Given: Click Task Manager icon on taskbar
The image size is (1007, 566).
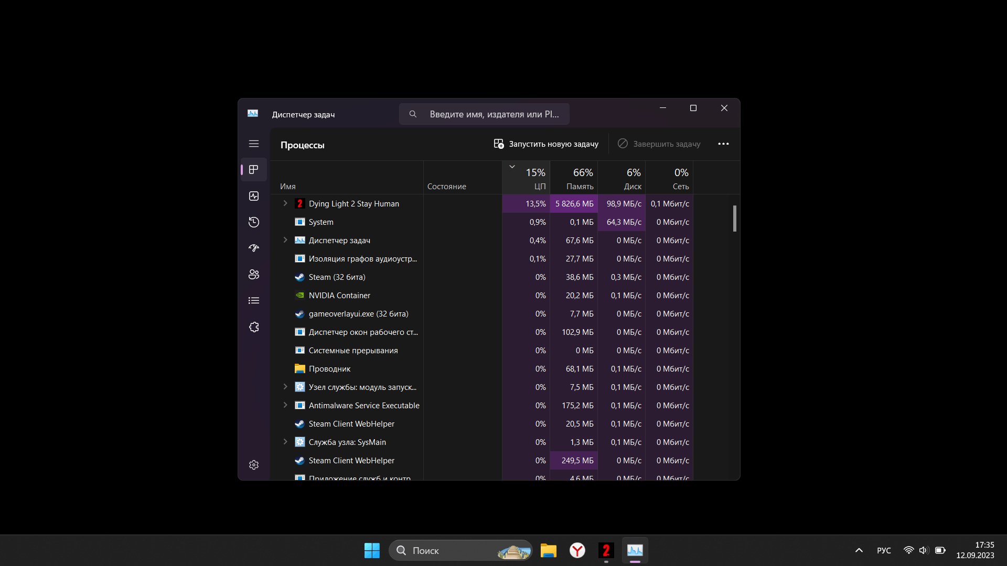Looking at the screenshot, I should 635,550.
